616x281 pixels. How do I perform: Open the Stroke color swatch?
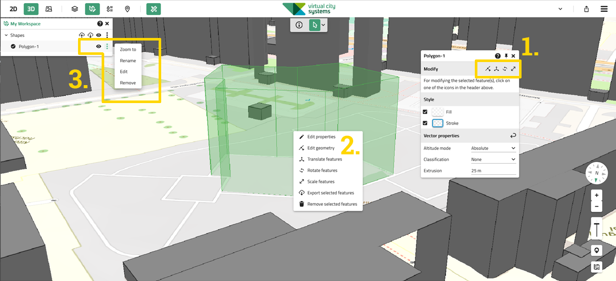(437, 123)
